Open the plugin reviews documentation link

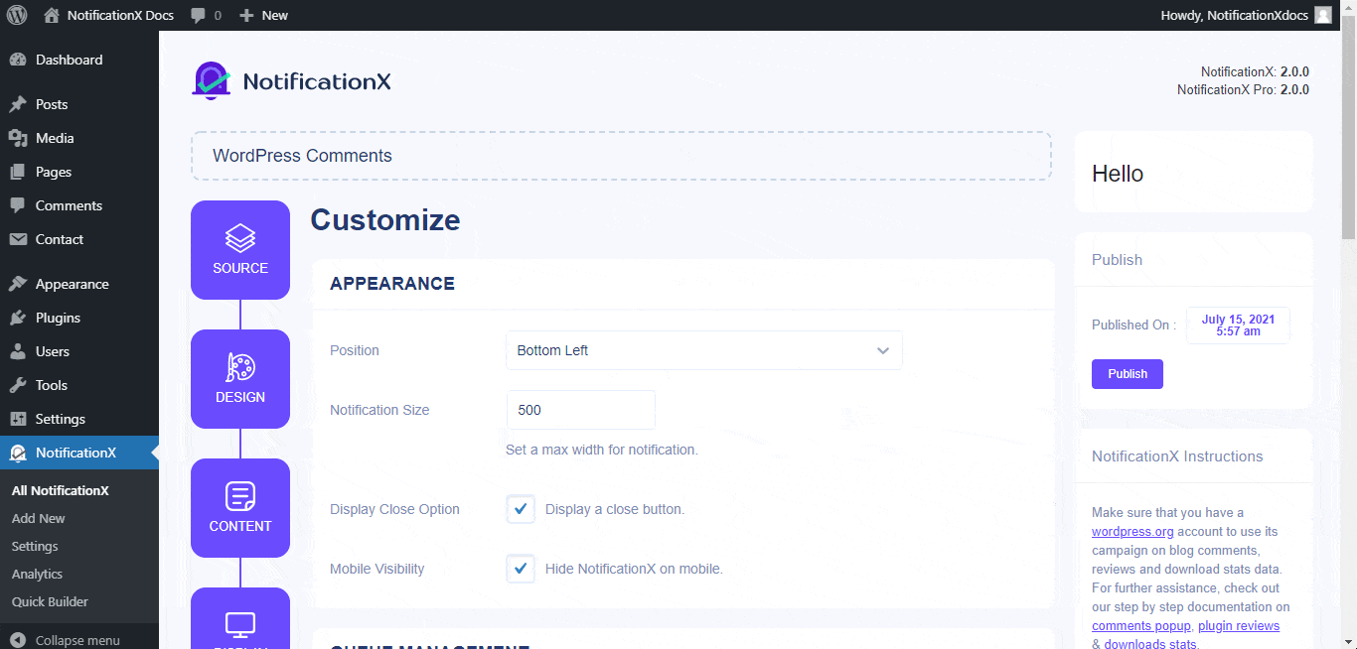coord(1239,626)
